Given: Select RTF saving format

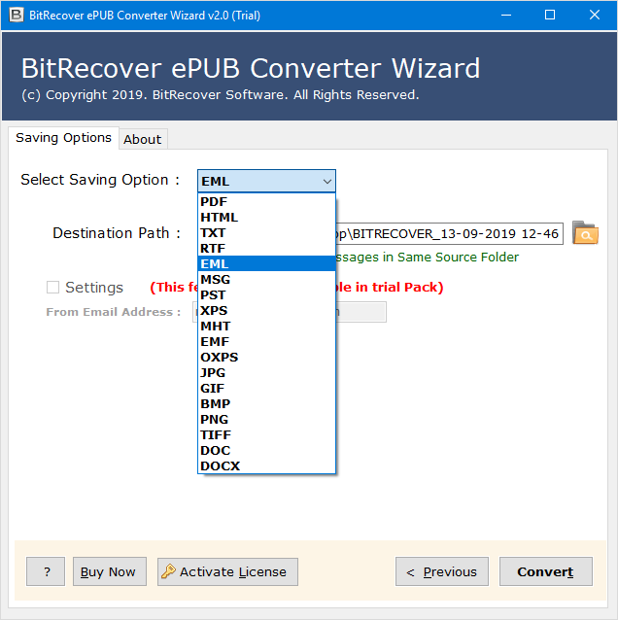Looking at the screenshot, I should (266, 249).
